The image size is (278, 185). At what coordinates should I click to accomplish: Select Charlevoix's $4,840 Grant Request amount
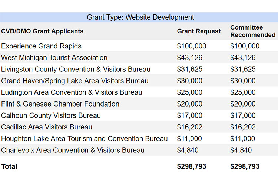point(188,150)
